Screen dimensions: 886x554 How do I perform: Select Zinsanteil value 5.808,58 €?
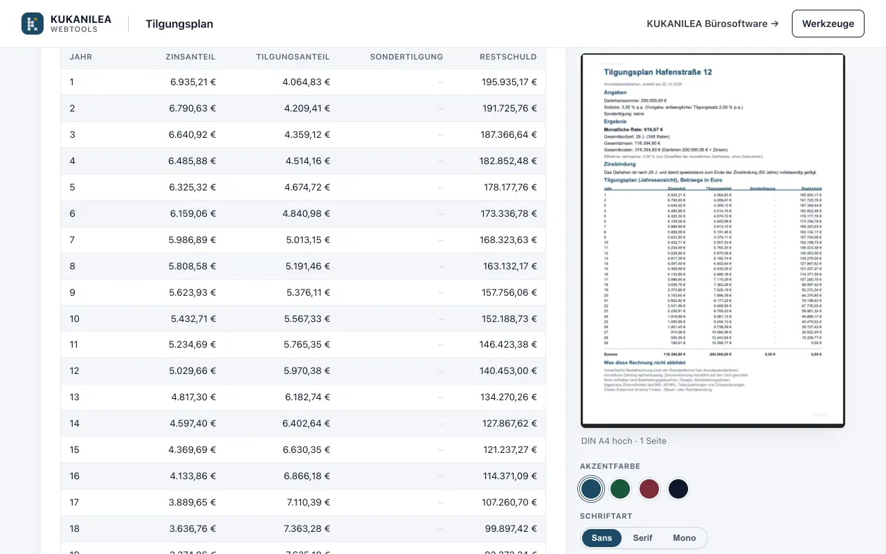192,266
